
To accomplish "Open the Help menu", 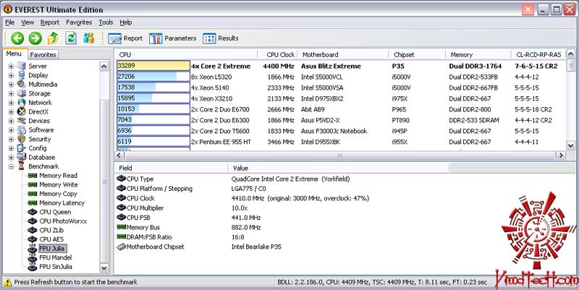I will 125,22.
